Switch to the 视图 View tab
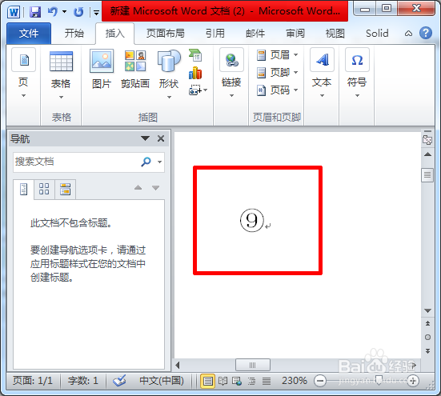Screen dimensions: 441x396 pos(335,33)
